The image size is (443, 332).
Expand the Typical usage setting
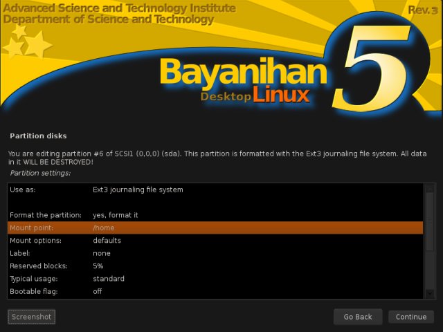pyautogui.click(x=215, y=279)
